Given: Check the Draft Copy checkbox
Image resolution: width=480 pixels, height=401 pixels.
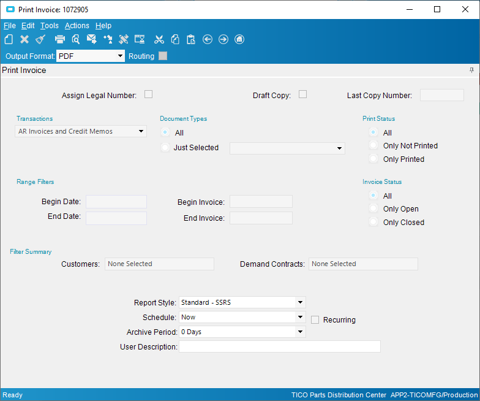Looking at the screenshot, I should [x=302, y=94].
